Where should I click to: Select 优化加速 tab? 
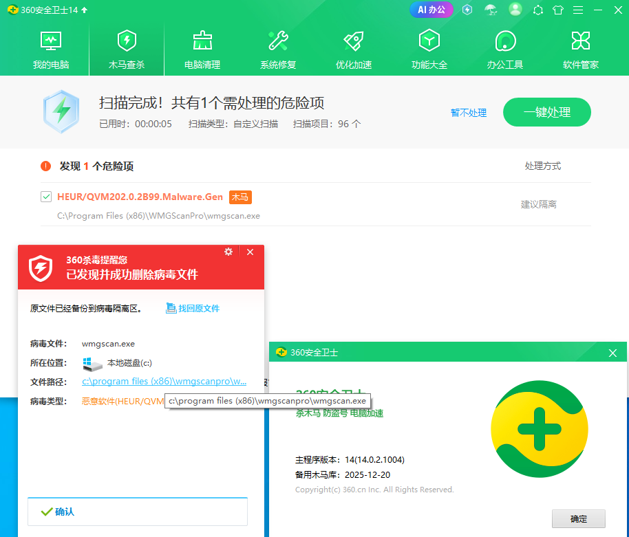tap(354, 50)
